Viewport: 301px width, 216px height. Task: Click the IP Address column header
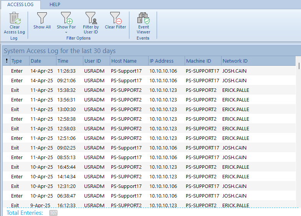162,61
